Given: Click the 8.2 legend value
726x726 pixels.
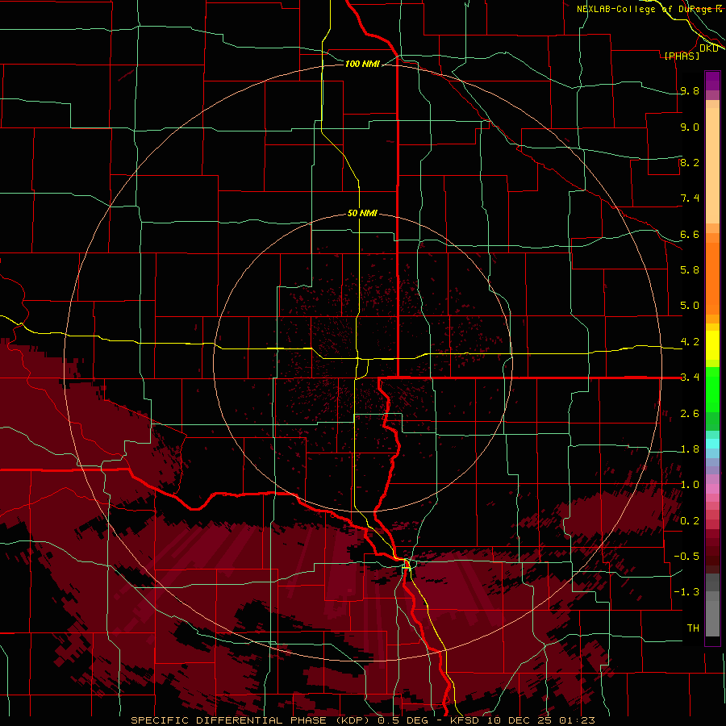Looking at the screenshot, I should 690,162.
